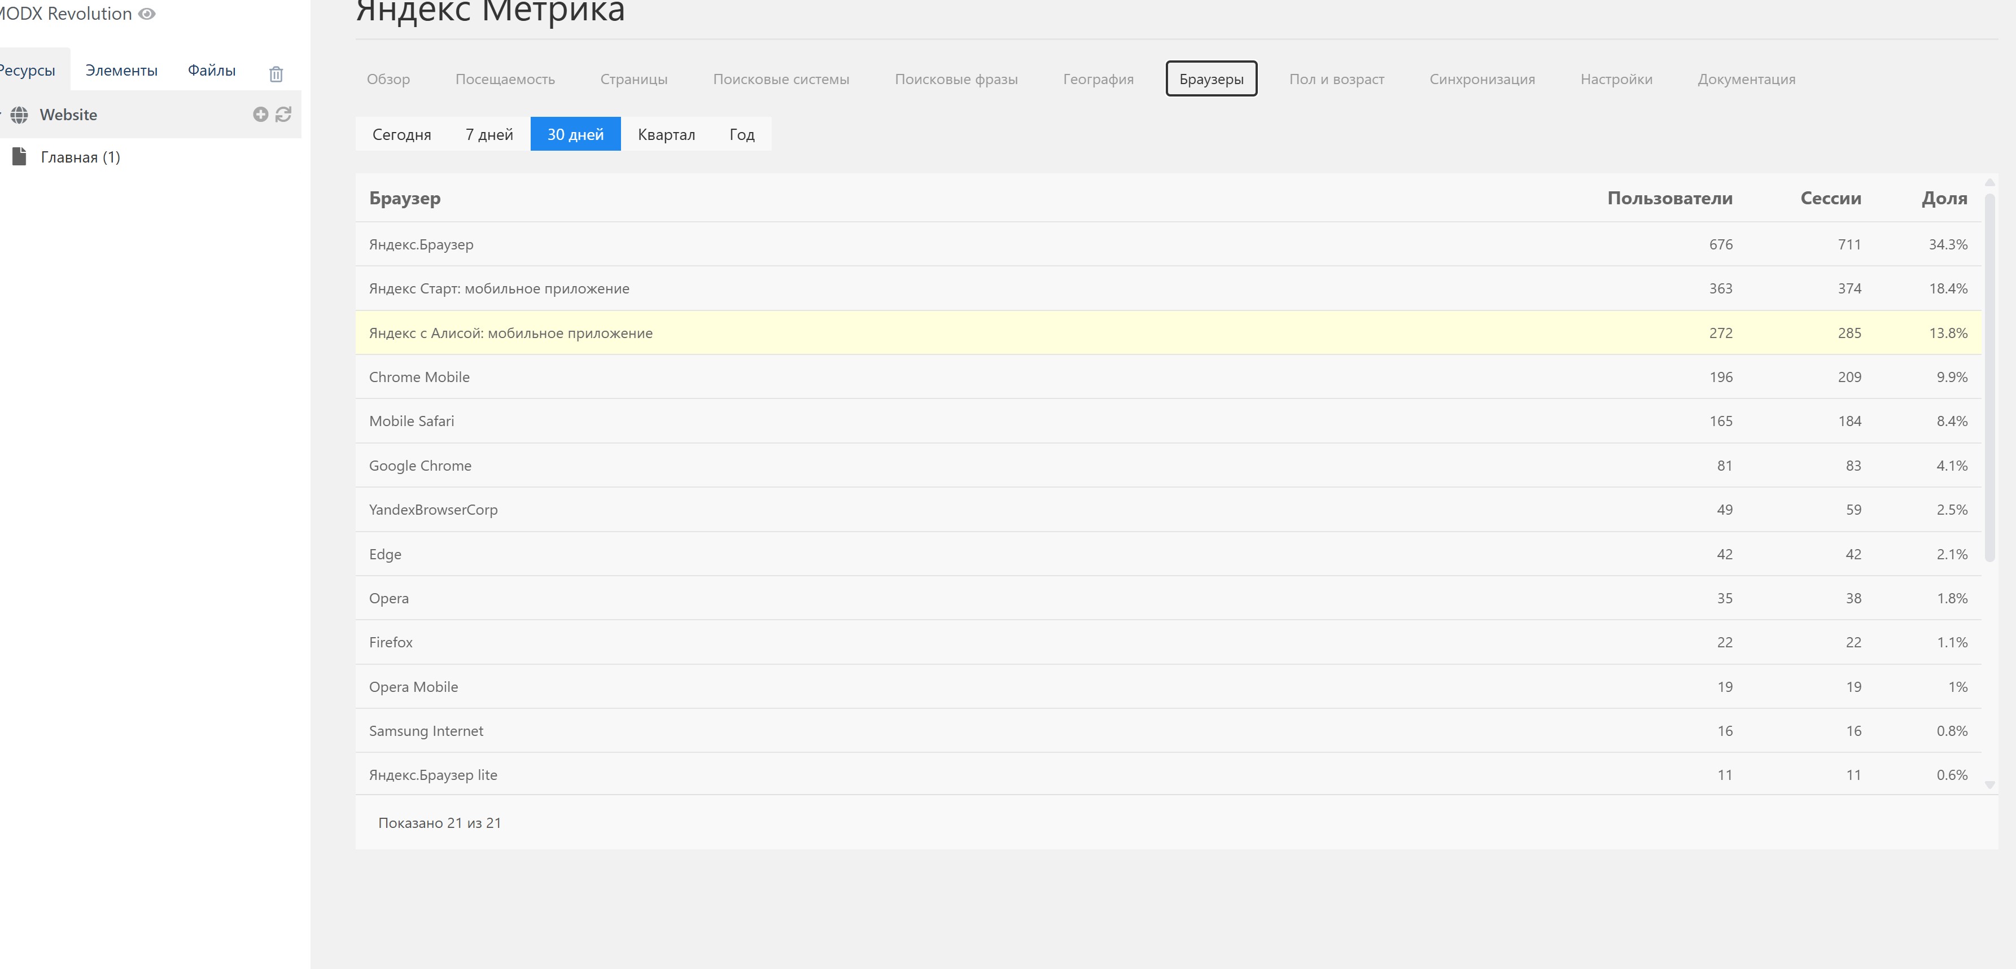Sort by the Пользователи column header

1669,198
